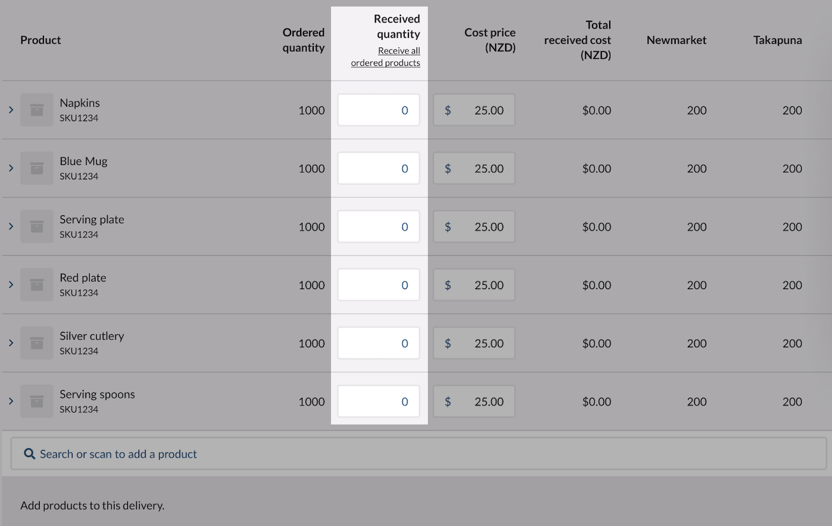Expand the Napkins row chevron
Screen dimensions: 832x526
11,110
